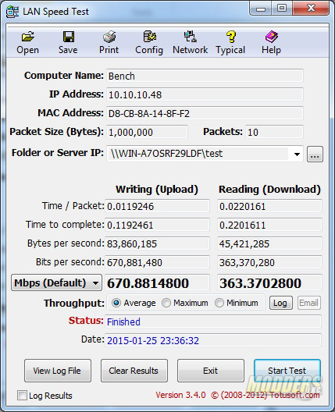Select Average throughput option
Viewport: 335px width, 412px height.
pyautogui.click(x=116, y=303)
